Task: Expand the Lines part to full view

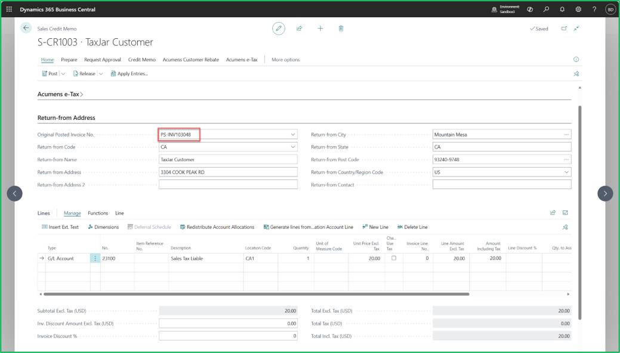Action: [x=566, y=213]
